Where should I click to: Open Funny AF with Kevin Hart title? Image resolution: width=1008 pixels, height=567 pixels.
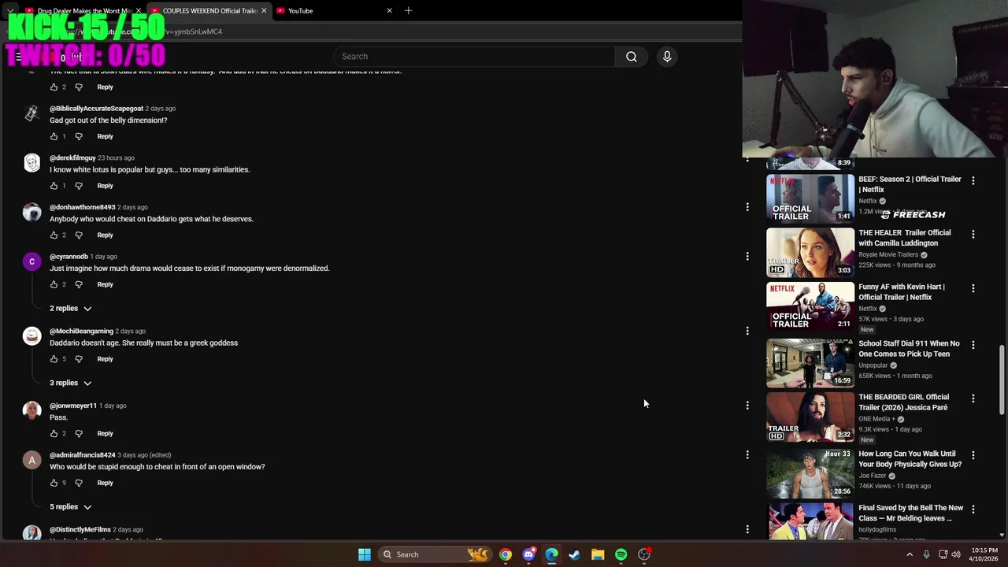click(902, 292)
